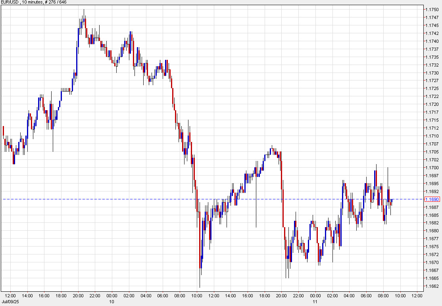Click the highest candle peak near 1.1750

[x=84, y=10]
